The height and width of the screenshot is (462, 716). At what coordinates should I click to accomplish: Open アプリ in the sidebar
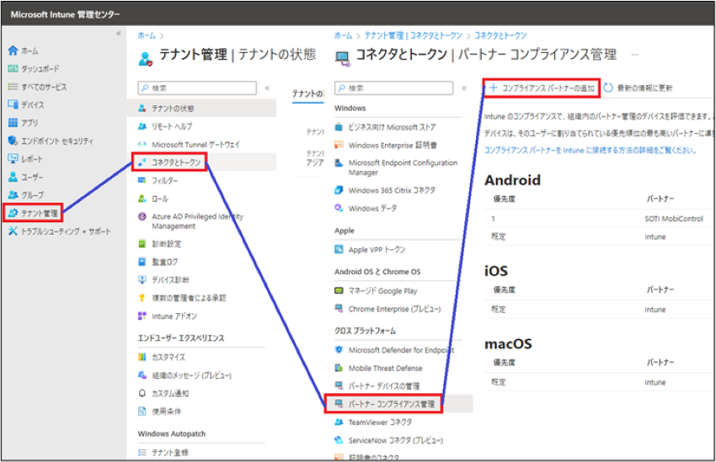[x=24, y=123]
